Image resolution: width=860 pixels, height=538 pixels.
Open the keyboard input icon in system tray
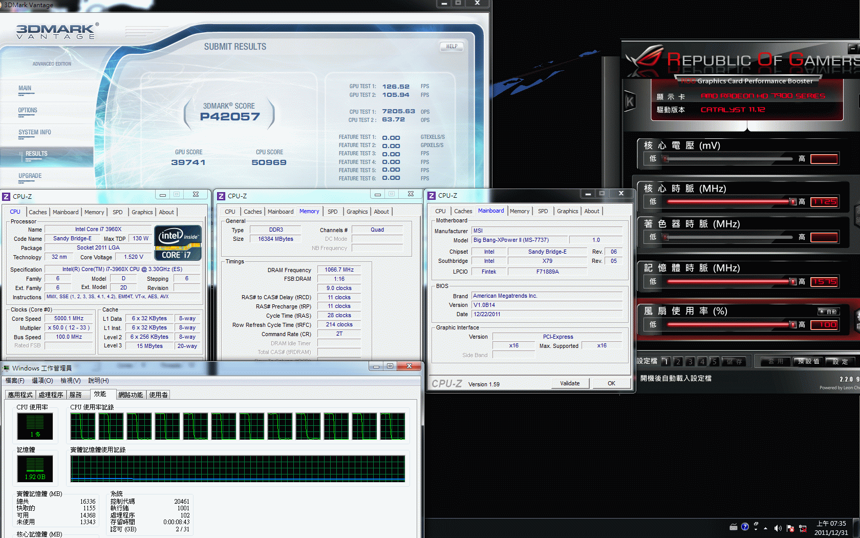click(x=734, y=527)
